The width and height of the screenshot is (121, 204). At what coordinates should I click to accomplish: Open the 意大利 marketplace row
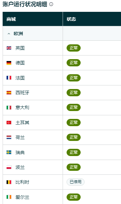click(62, 108)
